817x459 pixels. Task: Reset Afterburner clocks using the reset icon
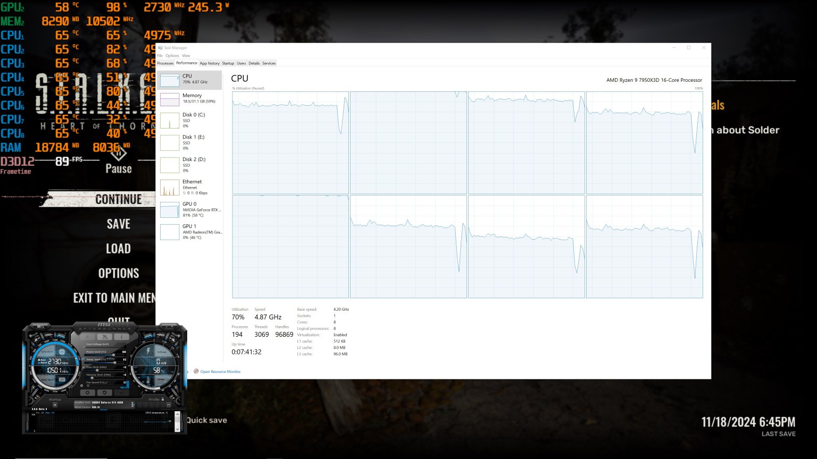[x=105, y=393]
